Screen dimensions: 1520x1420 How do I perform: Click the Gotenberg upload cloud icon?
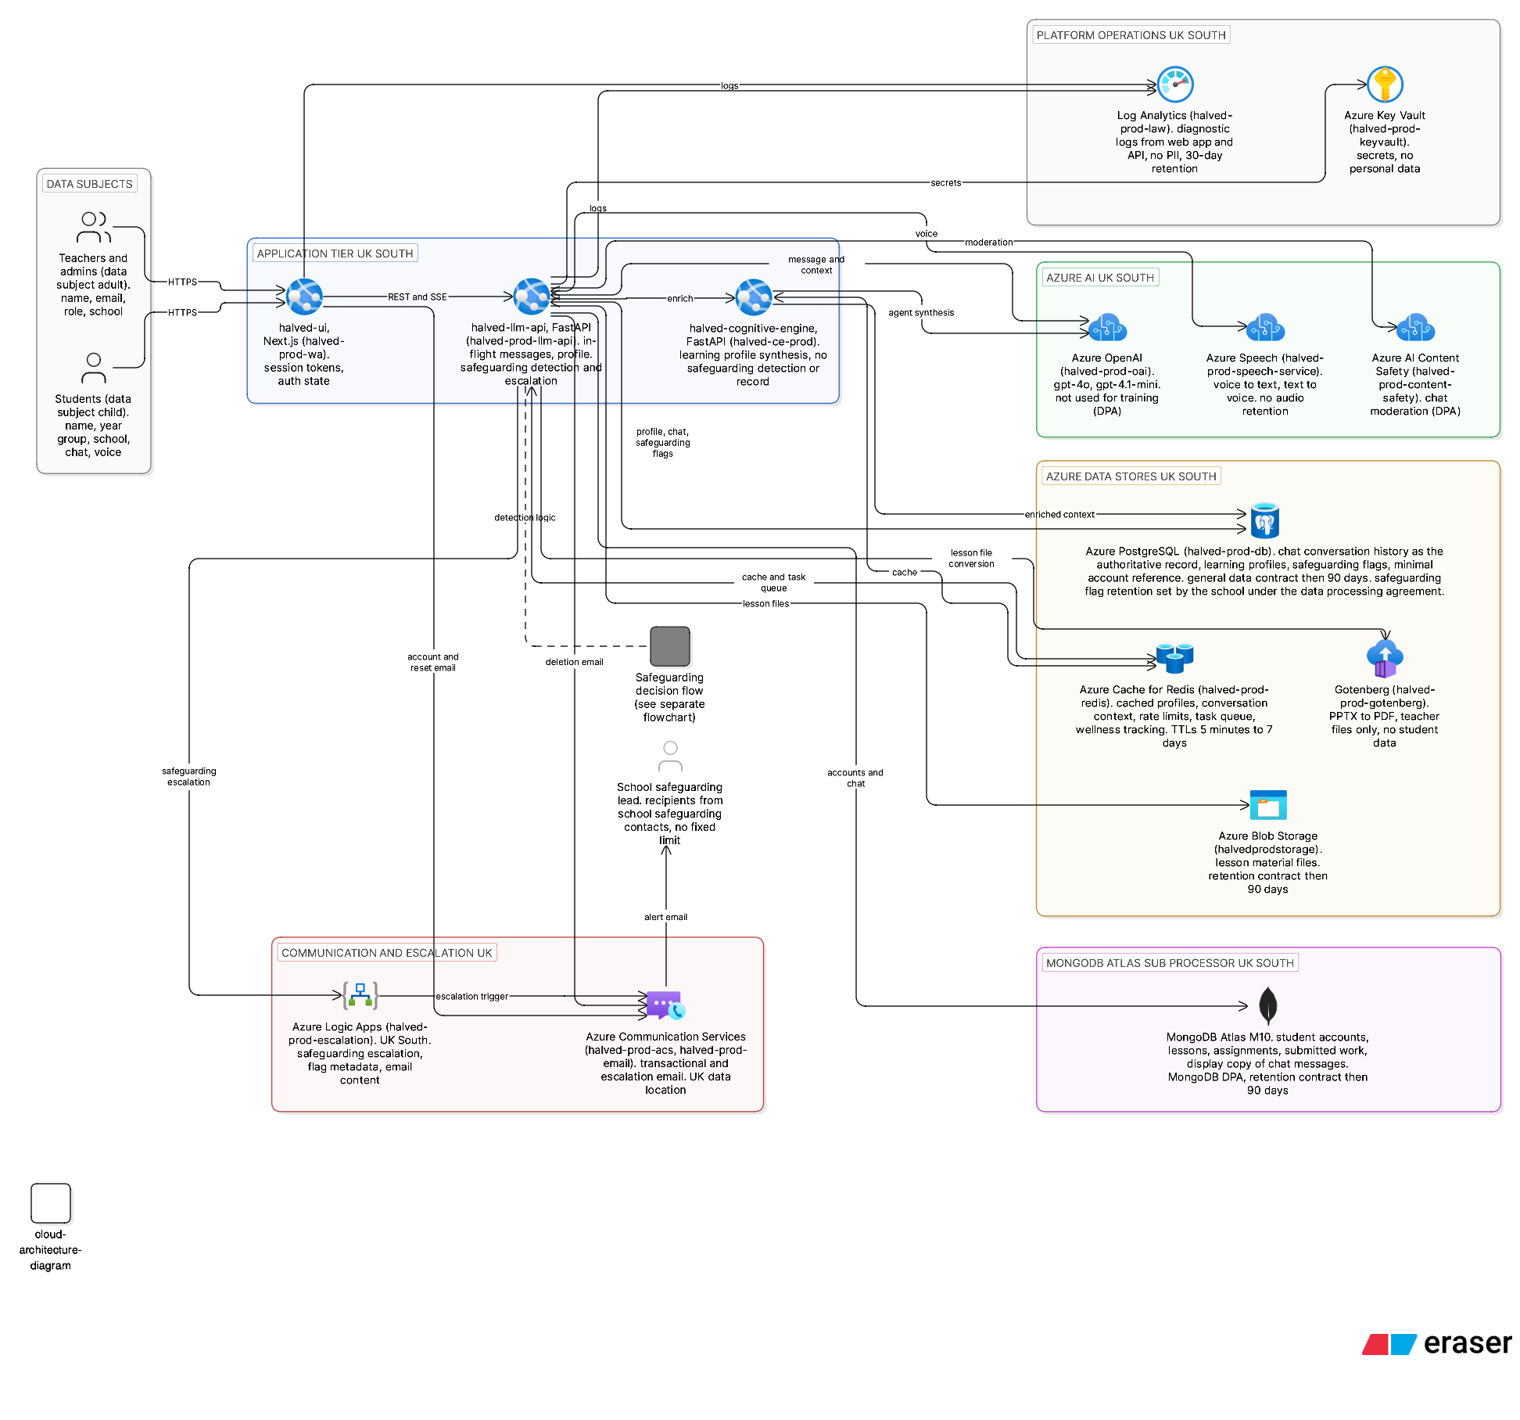[x=1385, y=659]
